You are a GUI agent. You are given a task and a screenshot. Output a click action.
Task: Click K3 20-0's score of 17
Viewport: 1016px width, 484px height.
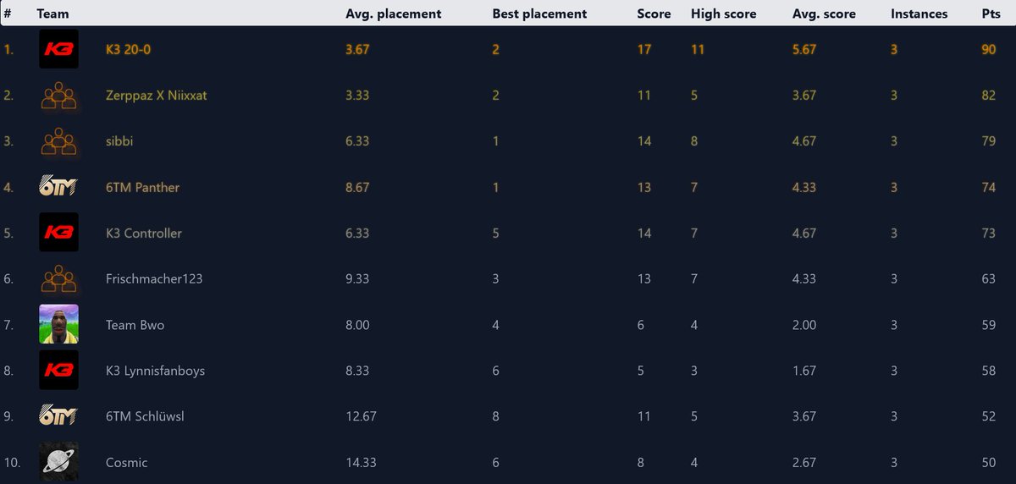[644, 49]
